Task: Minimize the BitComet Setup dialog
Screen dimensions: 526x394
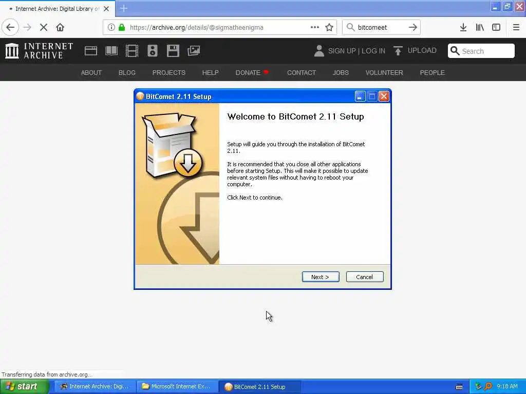Action: point(360,96)
